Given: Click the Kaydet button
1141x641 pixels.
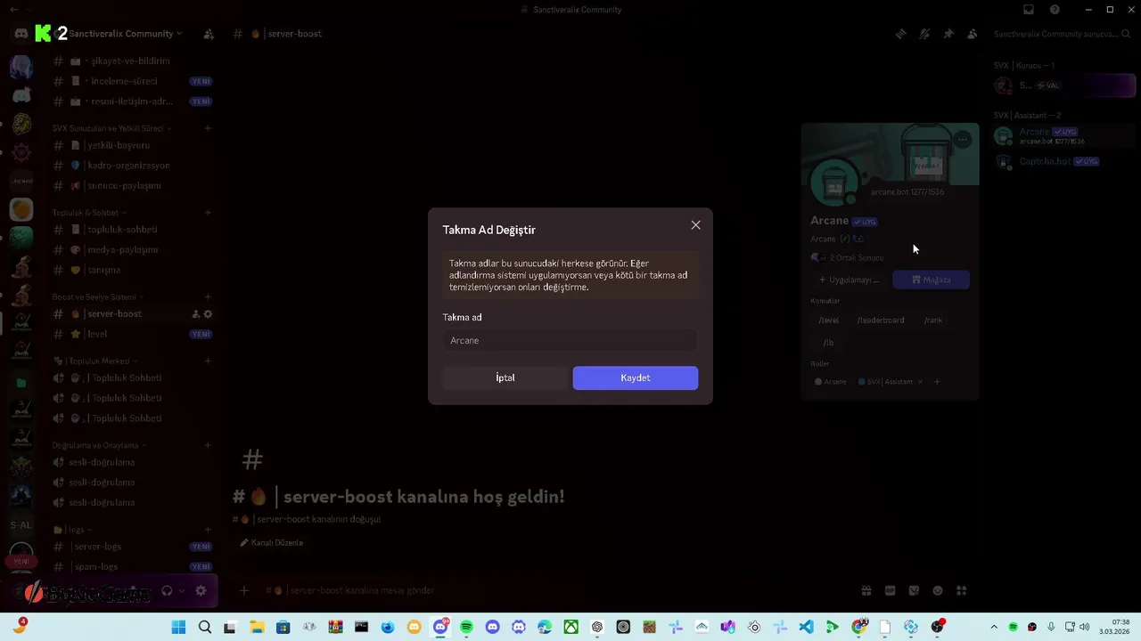Looking at the screenshot, I should click(x=636, y=377).
